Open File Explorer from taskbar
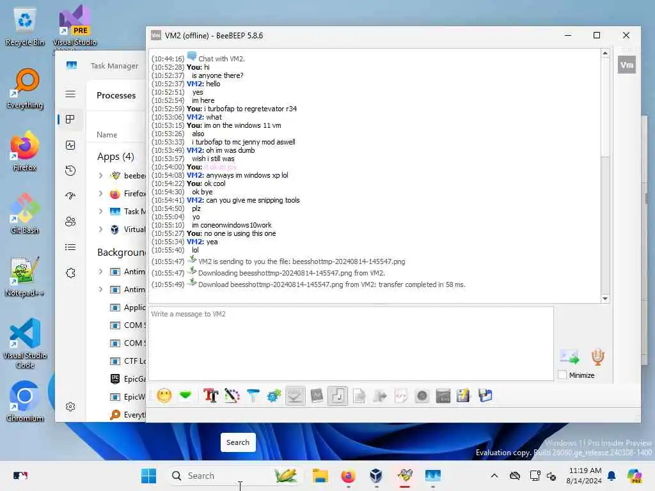655x491 pixels. pos(320,476)
